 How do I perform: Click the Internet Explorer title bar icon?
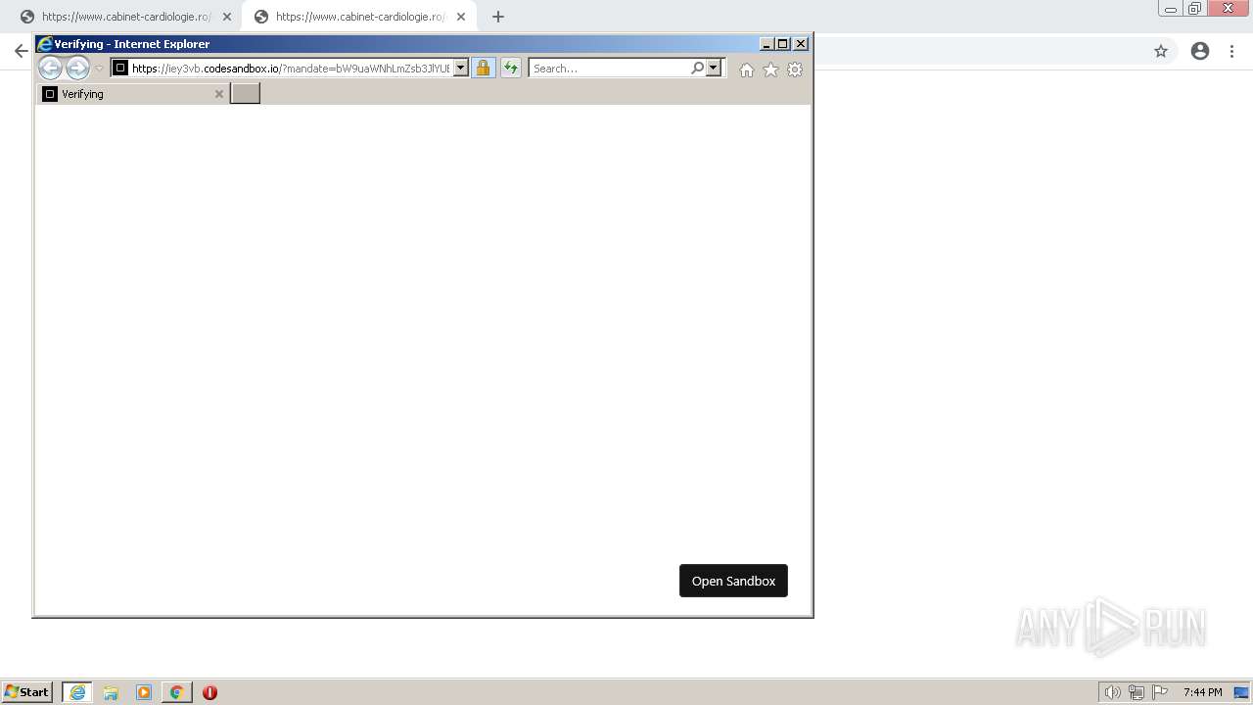point(44,44)
